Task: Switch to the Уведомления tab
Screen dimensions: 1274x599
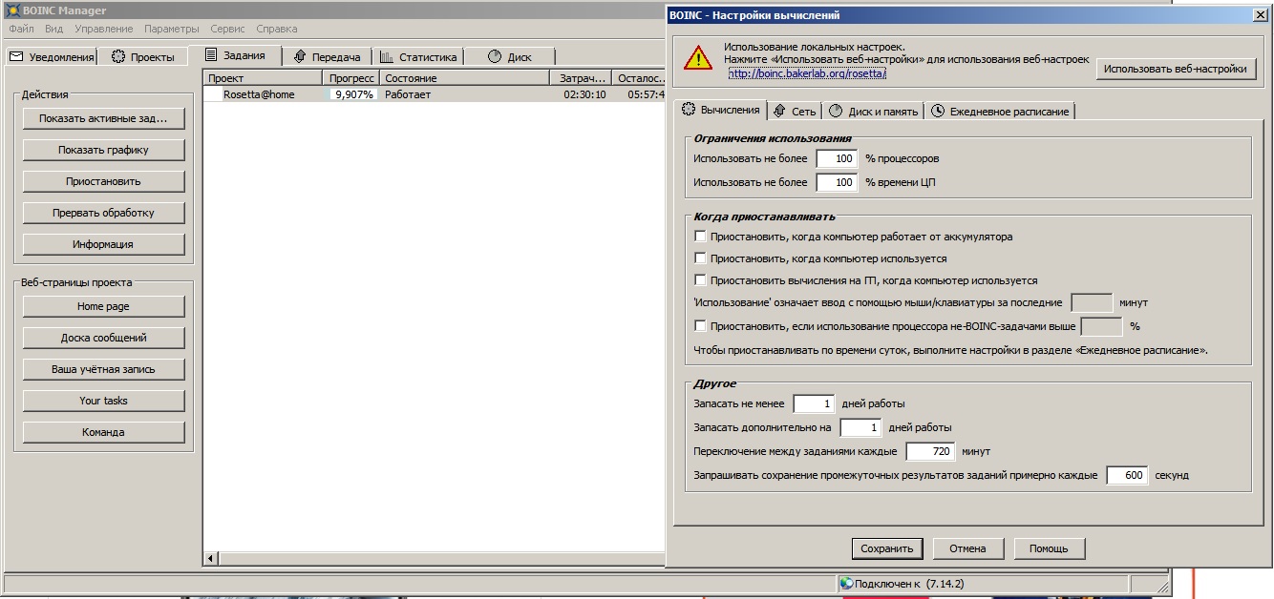Action: click(52, 57)
